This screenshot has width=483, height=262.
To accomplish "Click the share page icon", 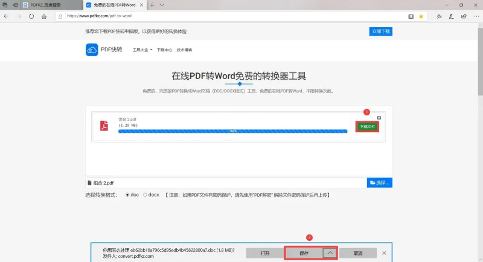I will point(464,17).
